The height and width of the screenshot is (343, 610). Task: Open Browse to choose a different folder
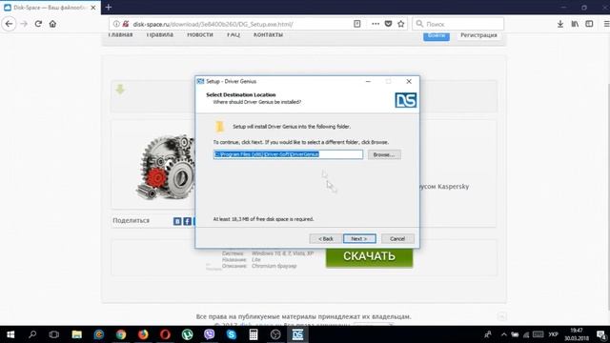(x=384, y=154)
